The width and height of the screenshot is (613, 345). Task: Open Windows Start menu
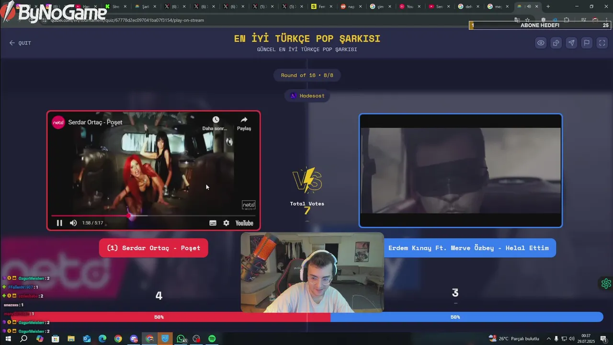(8, 339)
